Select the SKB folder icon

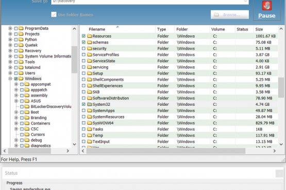[89, 91]
